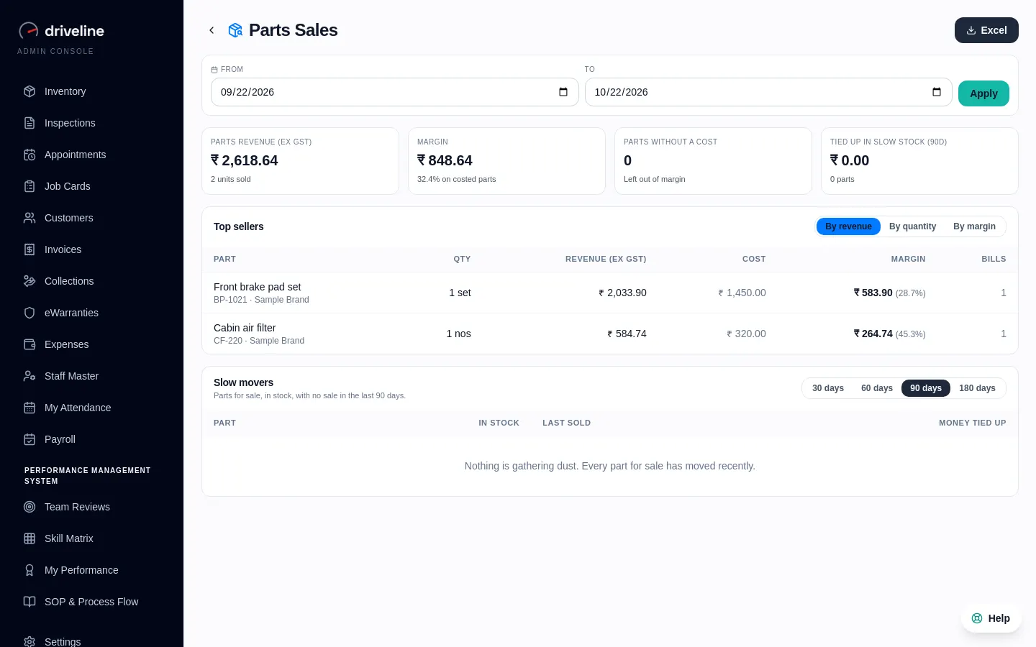Image resolution: width=1036 pixels, height=647 pixels.
Task: Open Inventory via its box icon
Action: 29,91
